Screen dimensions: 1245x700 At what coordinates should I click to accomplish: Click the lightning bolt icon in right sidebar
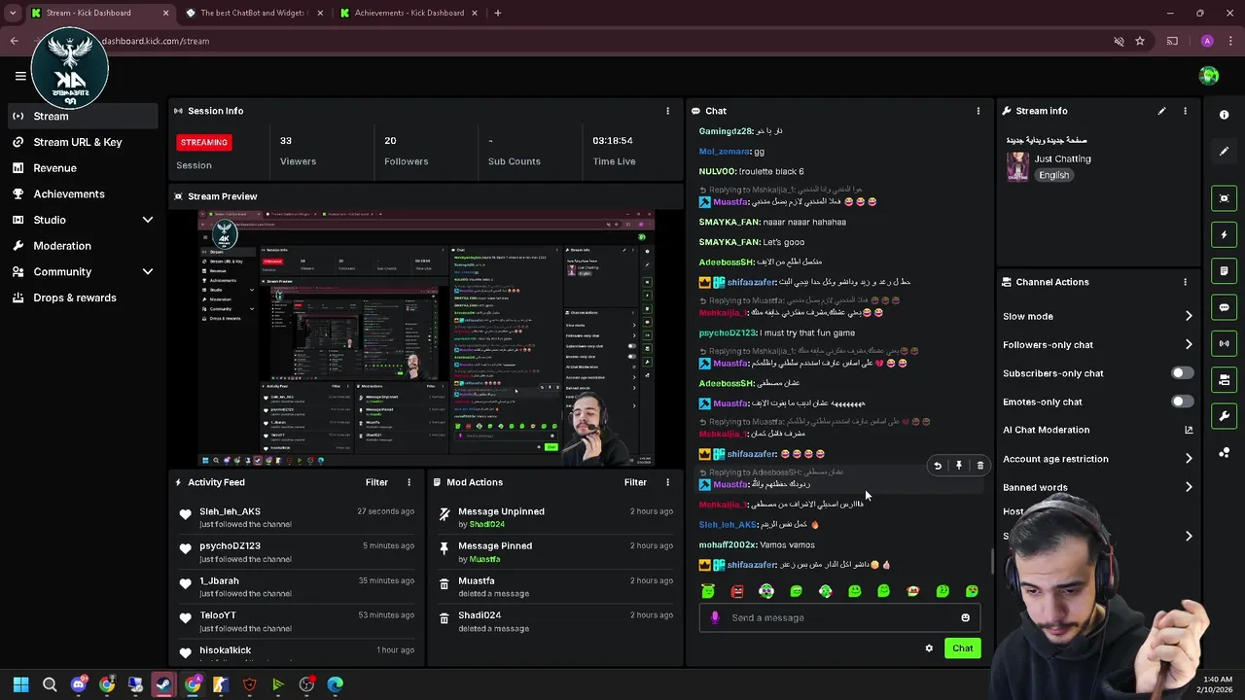[x=1225, y=234]
